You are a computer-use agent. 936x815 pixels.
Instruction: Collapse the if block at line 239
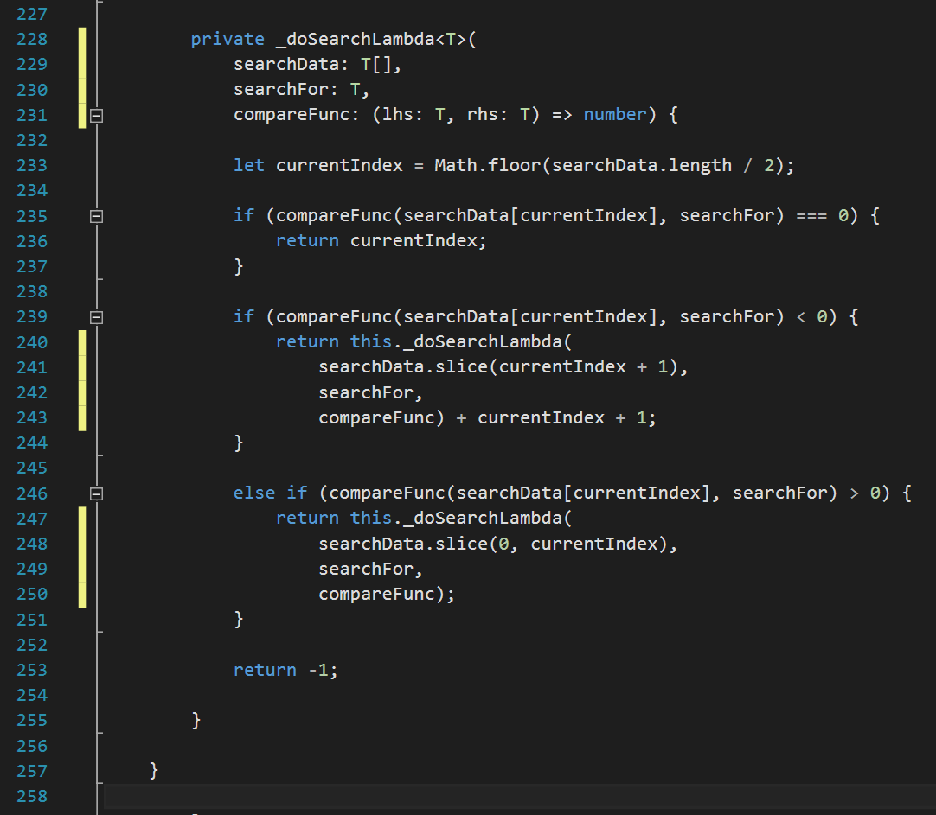pyautogui.click(x=96, y=316)
